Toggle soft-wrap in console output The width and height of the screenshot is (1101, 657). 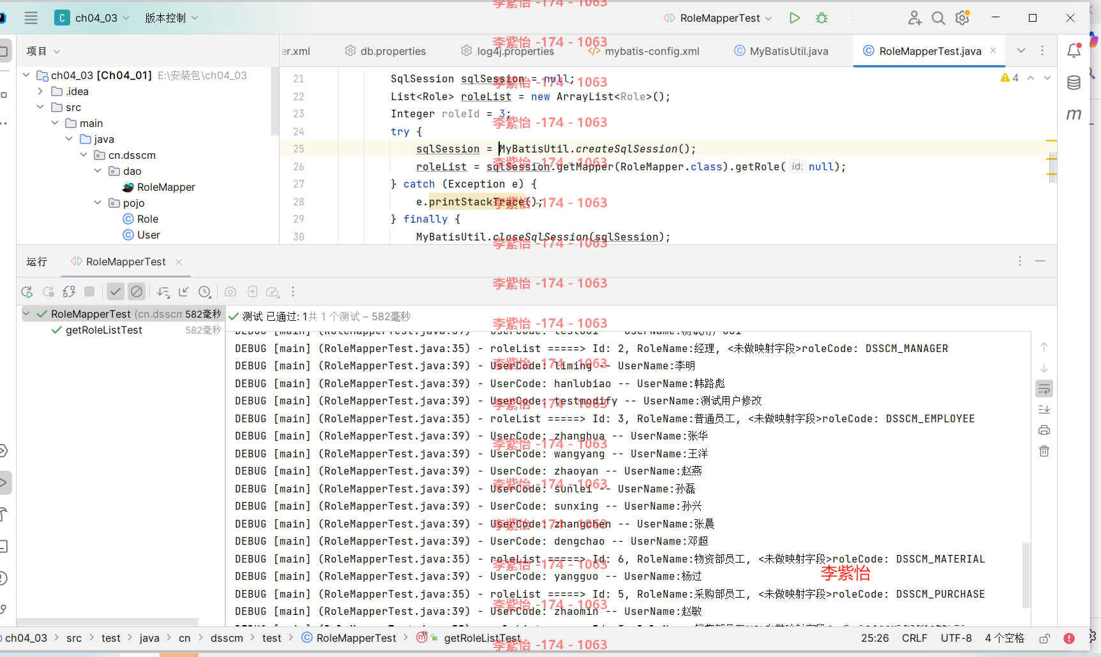[x=1044, y=388]
